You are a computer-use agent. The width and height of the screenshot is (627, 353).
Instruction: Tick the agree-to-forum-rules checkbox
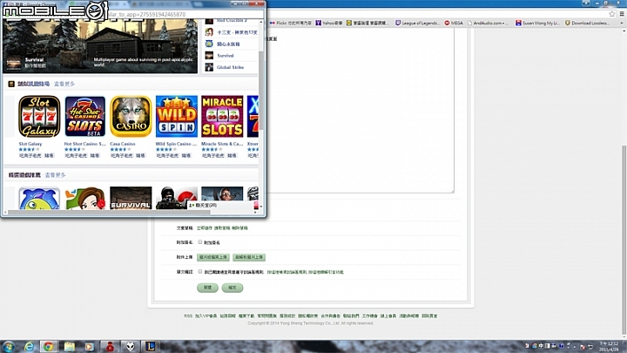pos(200,272)
